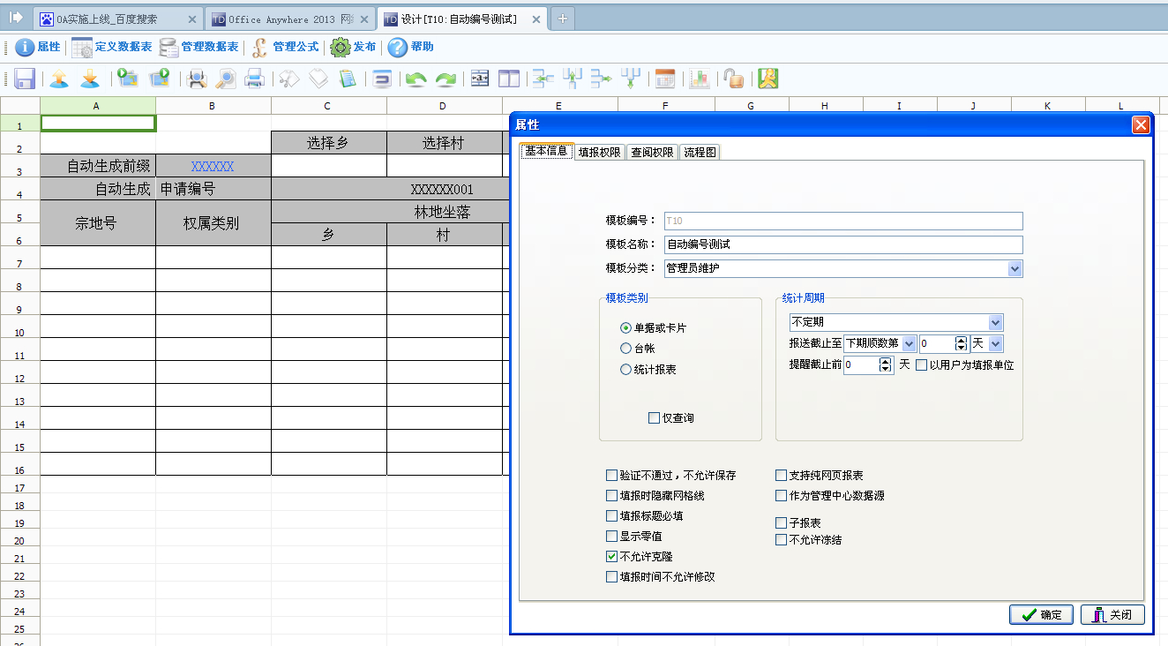The width and height of the screenshot is (1168, 646).
Task: Click the clipboard paste icon
Action: pyautogui.click(x=348, y=79)
